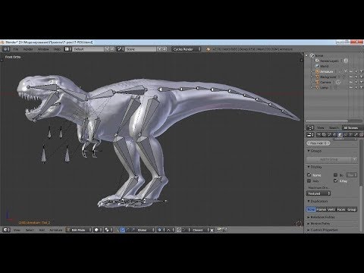Open the screen layout browser icon

(68, 49)
